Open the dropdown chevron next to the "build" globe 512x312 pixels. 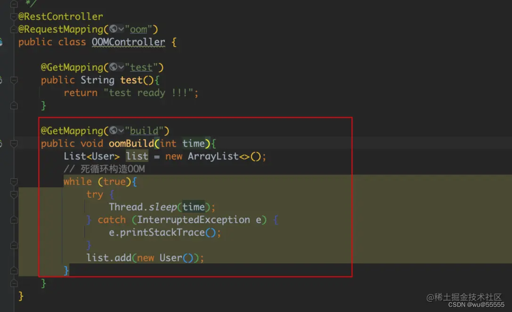(121, 130)
